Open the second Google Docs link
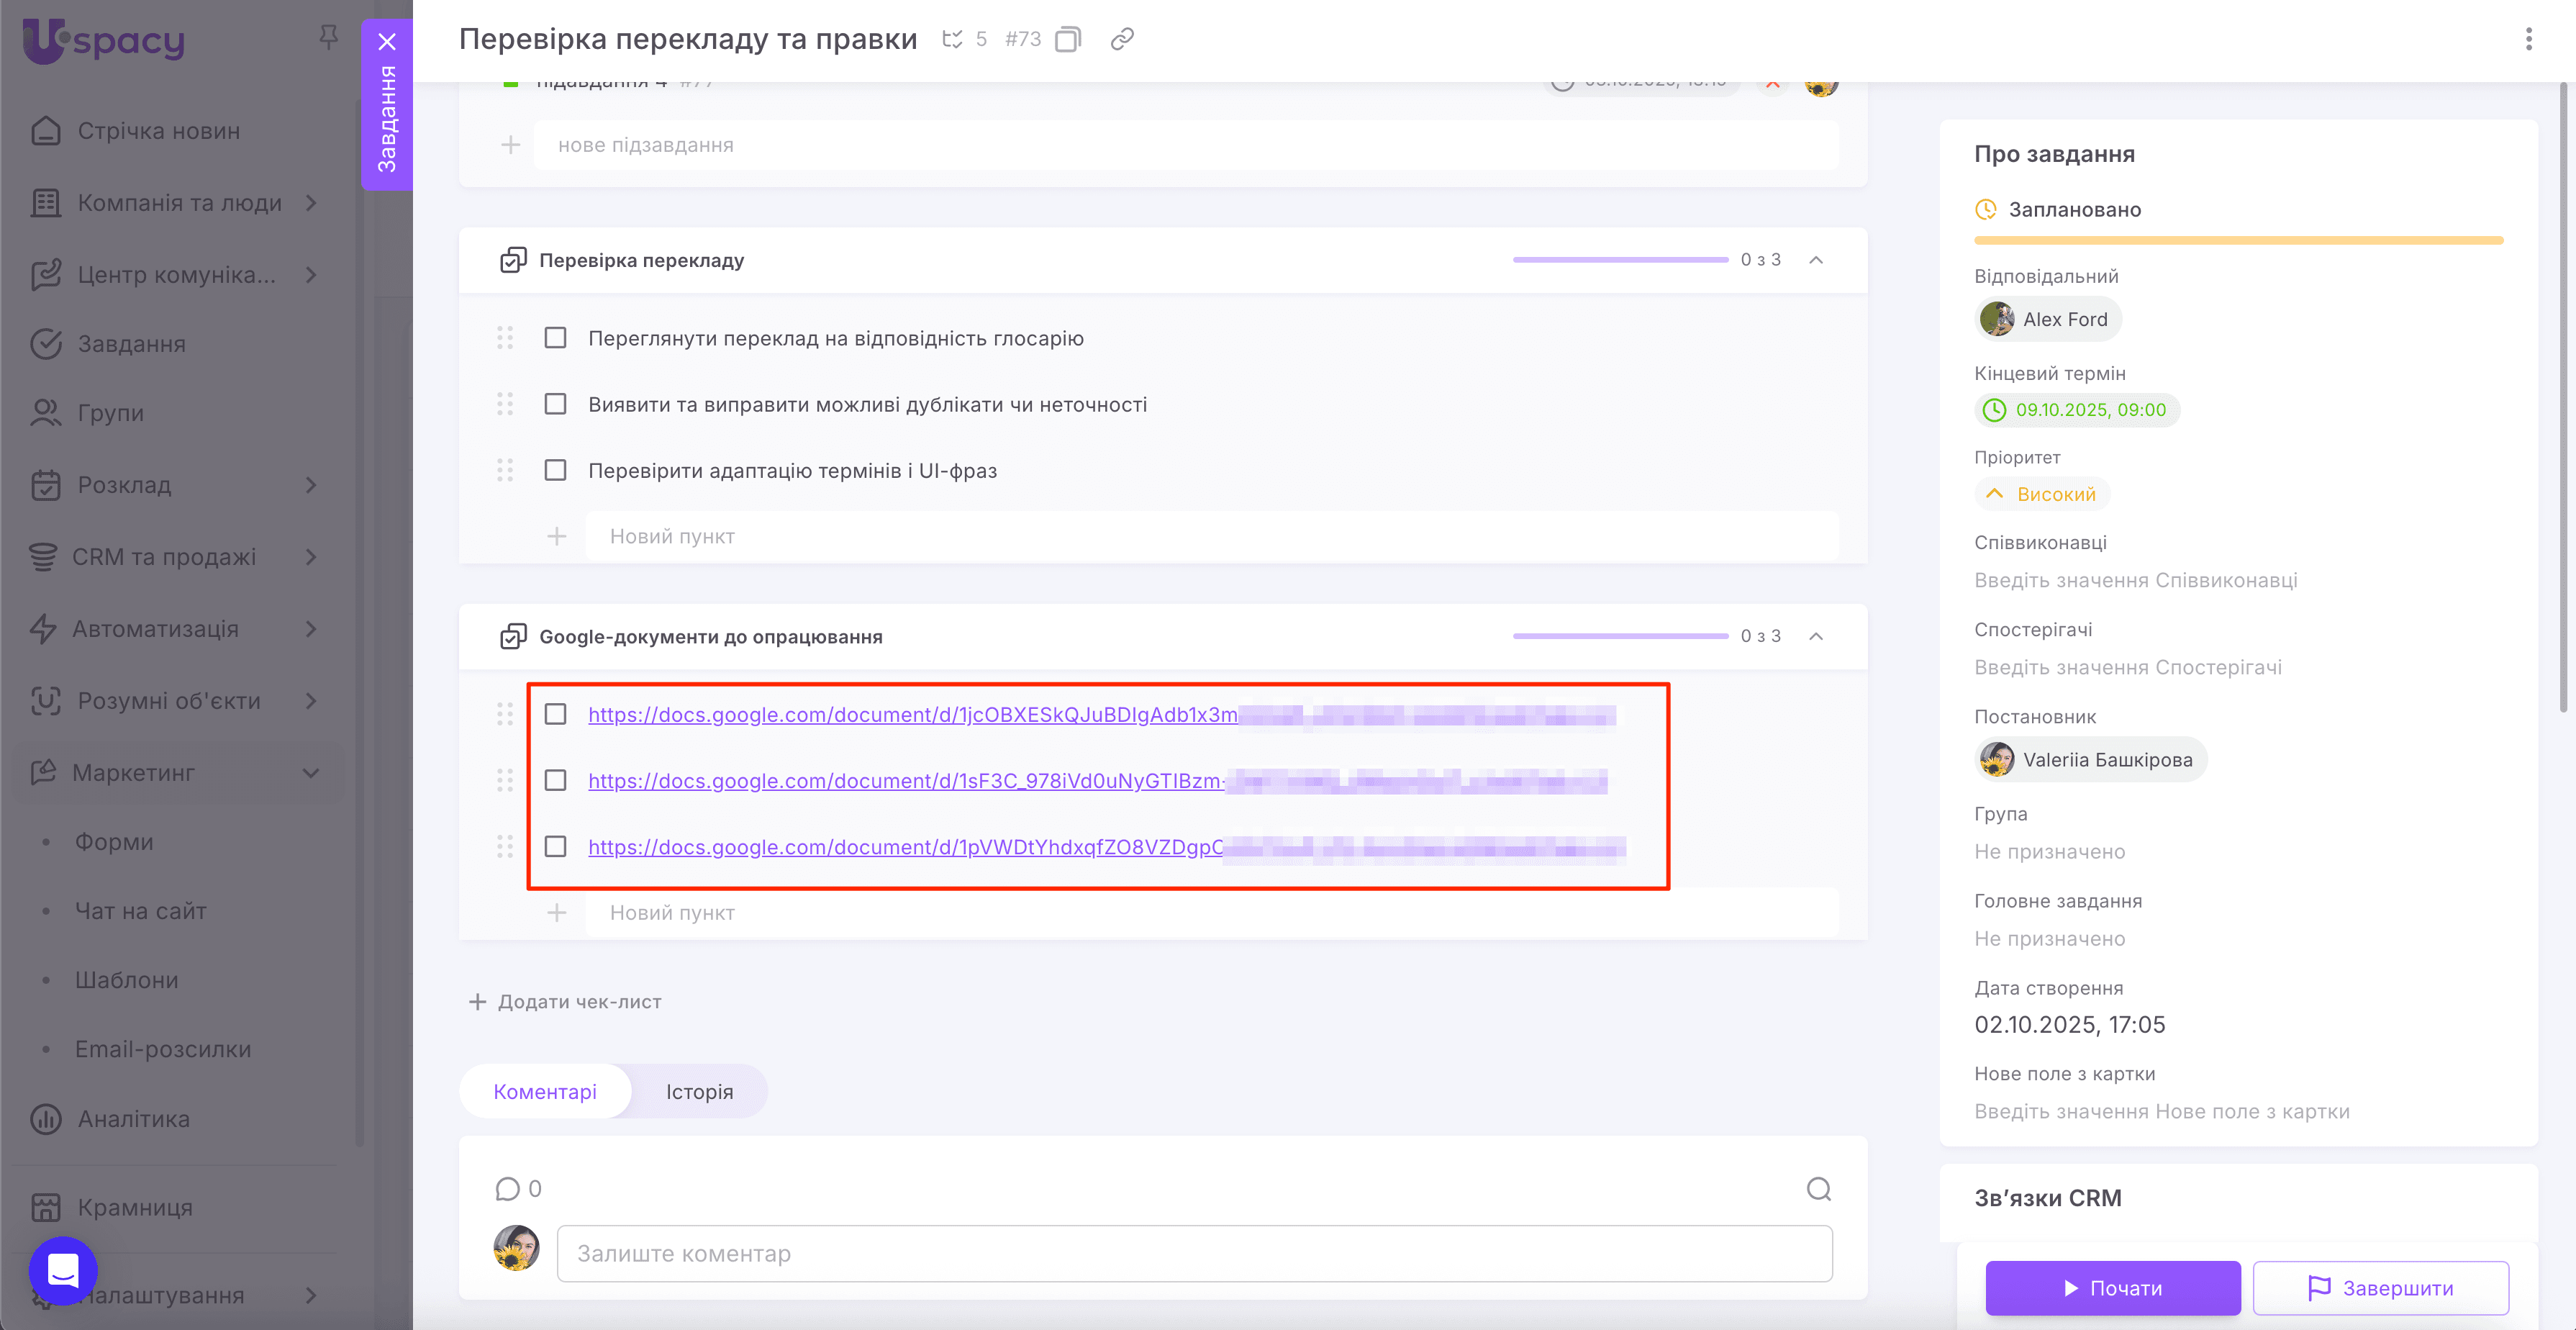 click(x=900, y=781)
